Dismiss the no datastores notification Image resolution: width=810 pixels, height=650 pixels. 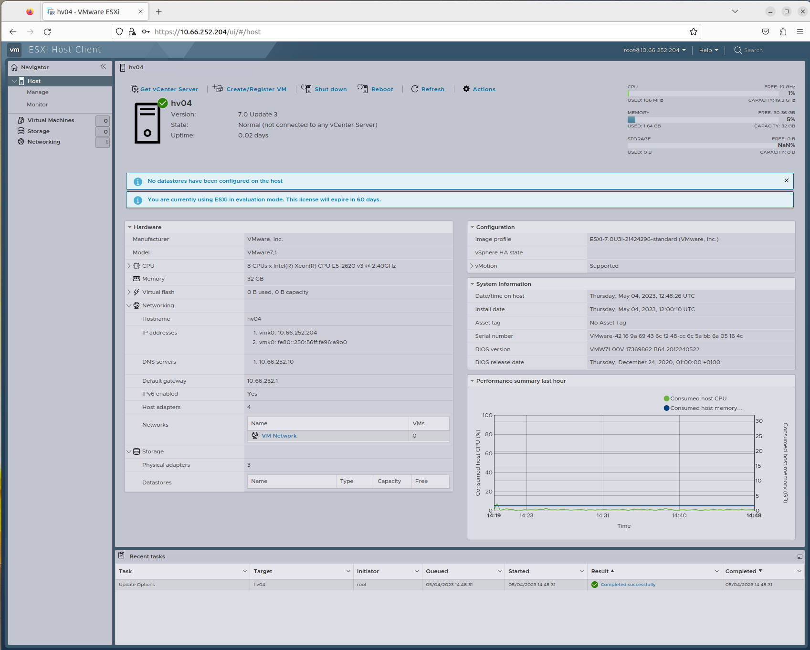(786, 180)
